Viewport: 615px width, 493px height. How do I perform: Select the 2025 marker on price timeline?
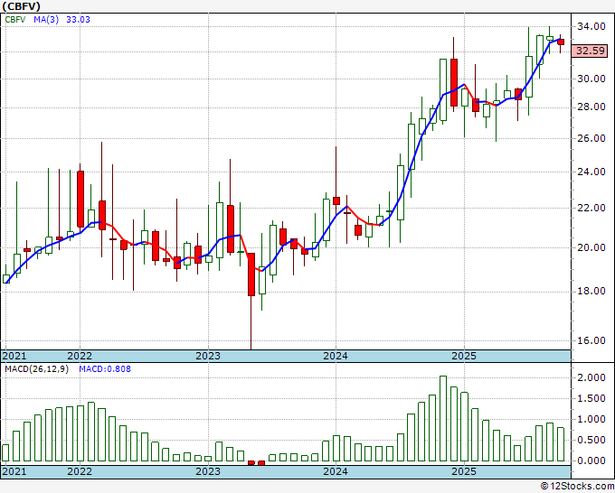coord(463,356)
